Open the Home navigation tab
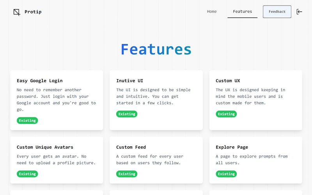Image resolution: width=312 pixels, height=195 pixels. tap(212, 12)
